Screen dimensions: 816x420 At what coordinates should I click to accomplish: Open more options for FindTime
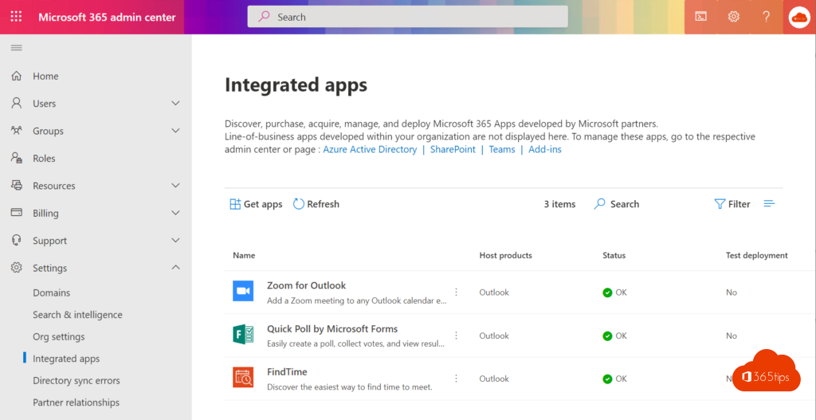tap(457, 379)
